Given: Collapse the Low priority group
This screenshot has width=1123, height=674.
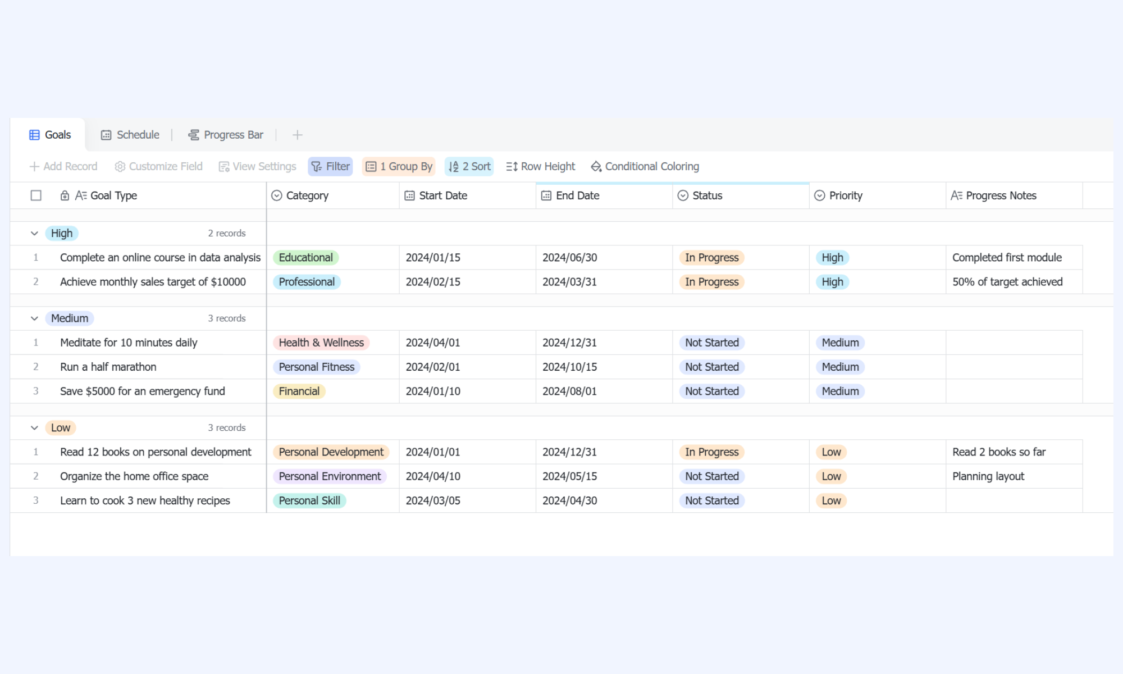Looking at the screenshot, I should [34, 428].
